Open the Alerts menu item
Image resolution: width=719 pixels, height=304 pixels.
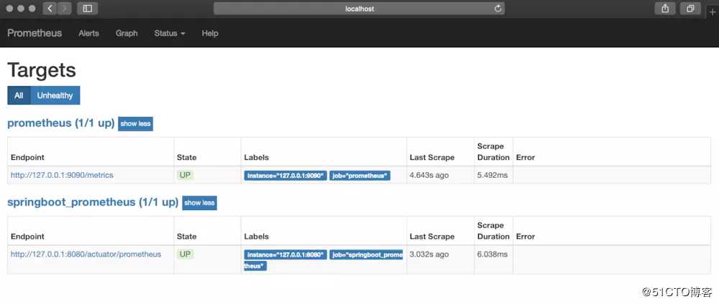[x=88, y=34]
